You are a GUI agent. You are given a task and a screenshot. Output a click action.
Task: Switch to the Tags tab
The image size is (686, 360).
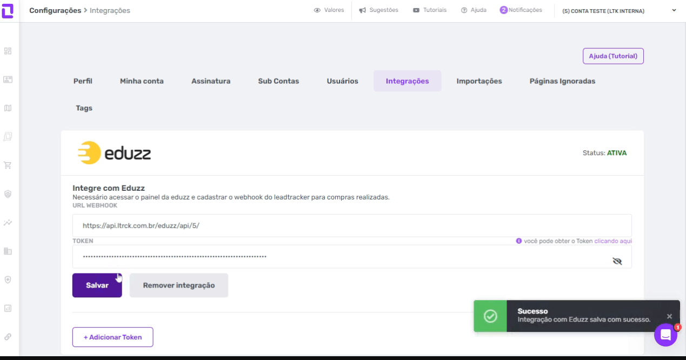click(84, 108)
